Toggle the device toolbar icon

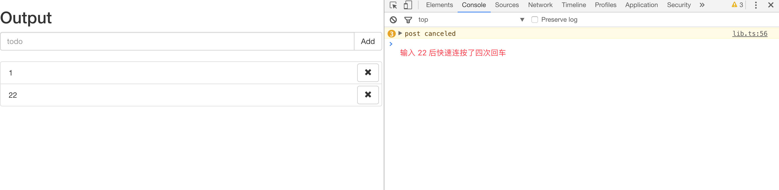coord(408,5)
